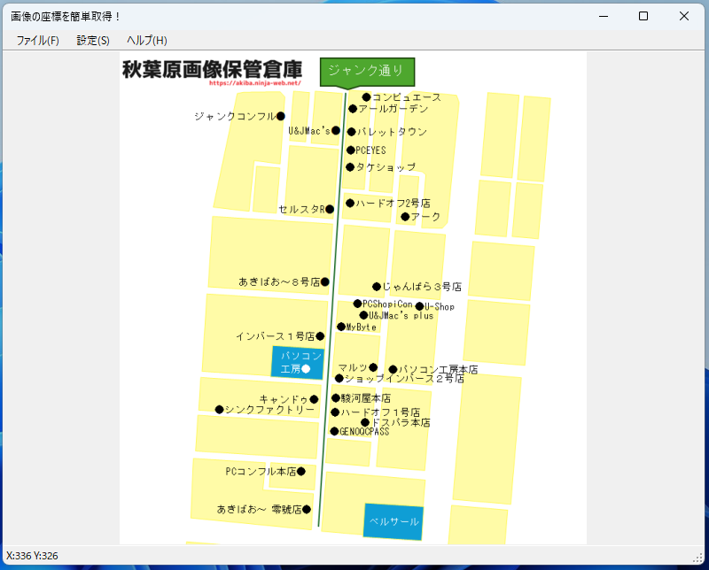The width and height of the screenshot is (709, 570).
Task: Select the marker dot for シンクファクトリー
Action: click(219, 410)
